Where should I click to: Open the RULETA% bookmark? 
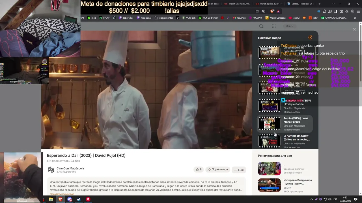[x=255, y=18]
